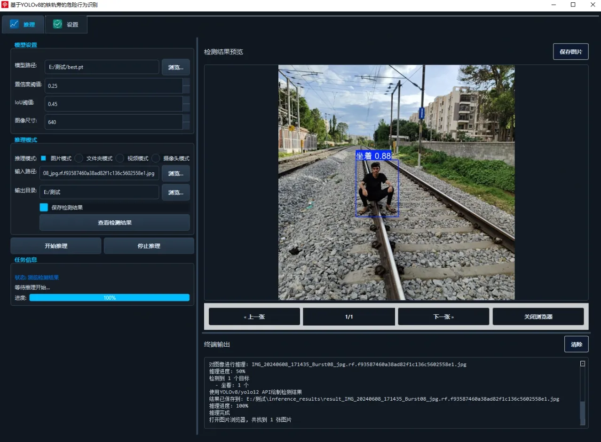Decrease IoU阈值 with the down arrow
Screen dimensions: 601x442
tap(186, 108)
